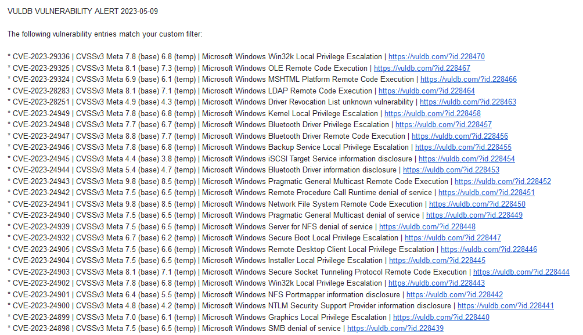Click 'Microsoft Windows Bluetooth Driver information disclosure' text
This screenshot has height=335, width=583.
point(299,170)
